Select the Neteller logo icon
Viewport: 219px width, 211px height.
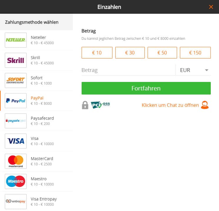click(16, 40)
